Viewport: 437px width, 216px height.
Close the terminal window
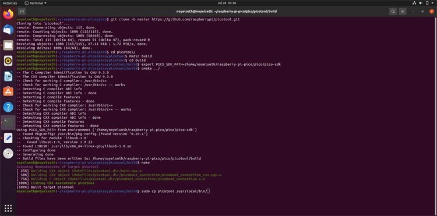click(432, 12)
